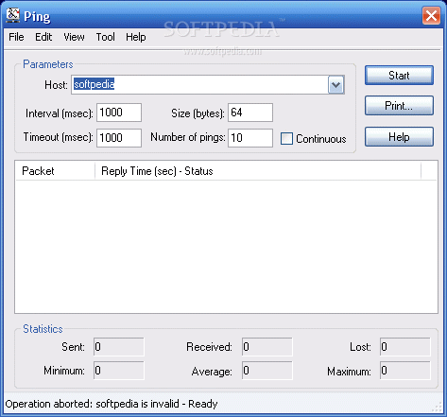The image size is (447, 417).
Task: Click the Minimum statistics field
Action: click(x=119, y=371)
